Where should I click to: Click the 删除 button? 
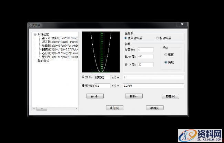(x=134, y=96)
